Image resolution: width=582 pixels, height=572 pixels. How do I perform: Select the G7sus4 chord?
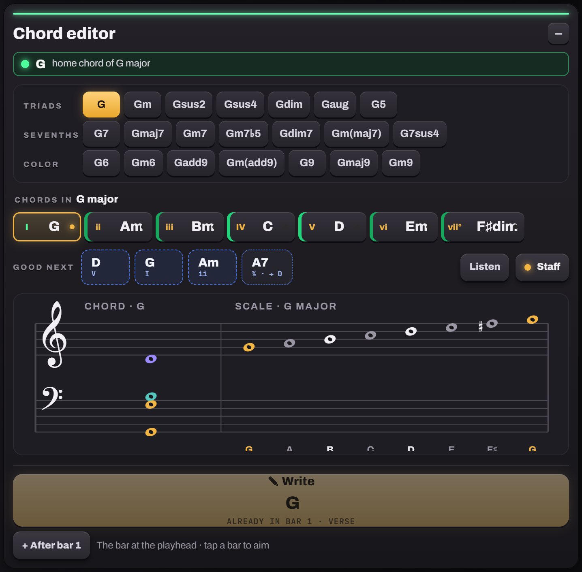[419, 134]
